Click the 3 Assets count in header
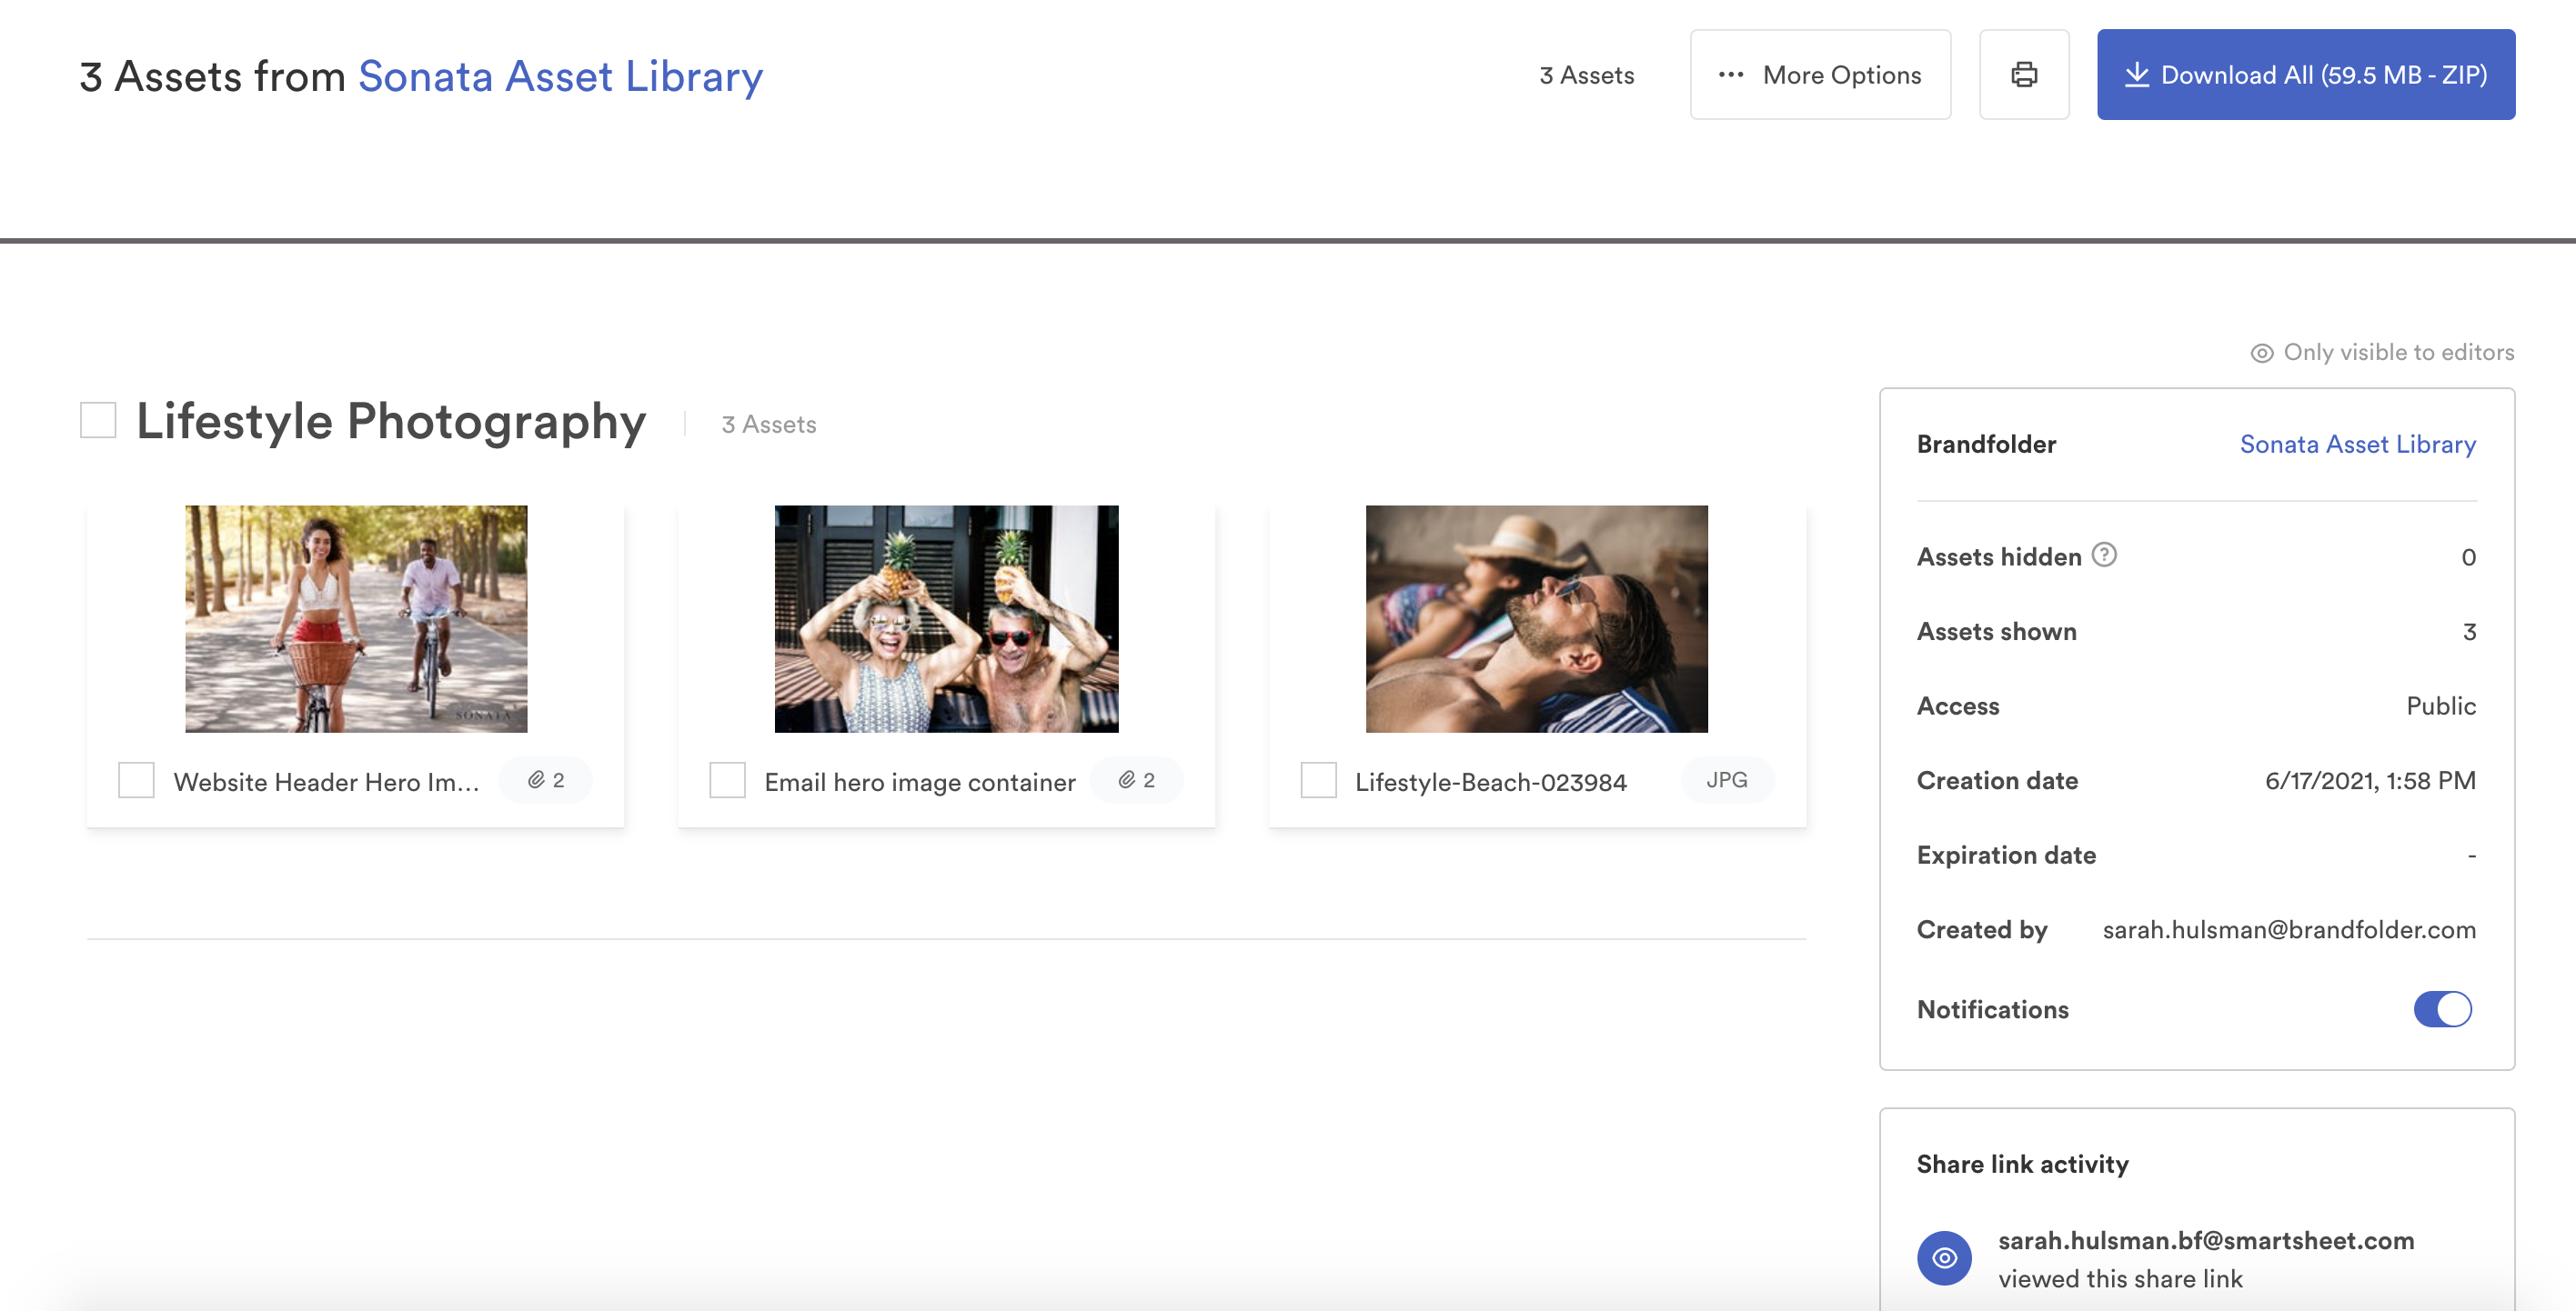The image size is (2576, 1311). tap(1587, 76)
